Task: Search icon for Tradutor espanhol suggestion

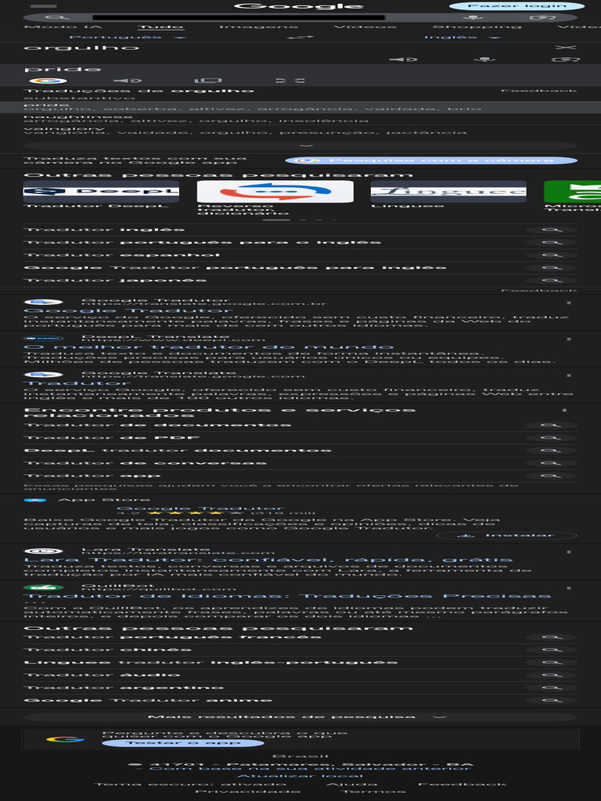Action: 552,255
